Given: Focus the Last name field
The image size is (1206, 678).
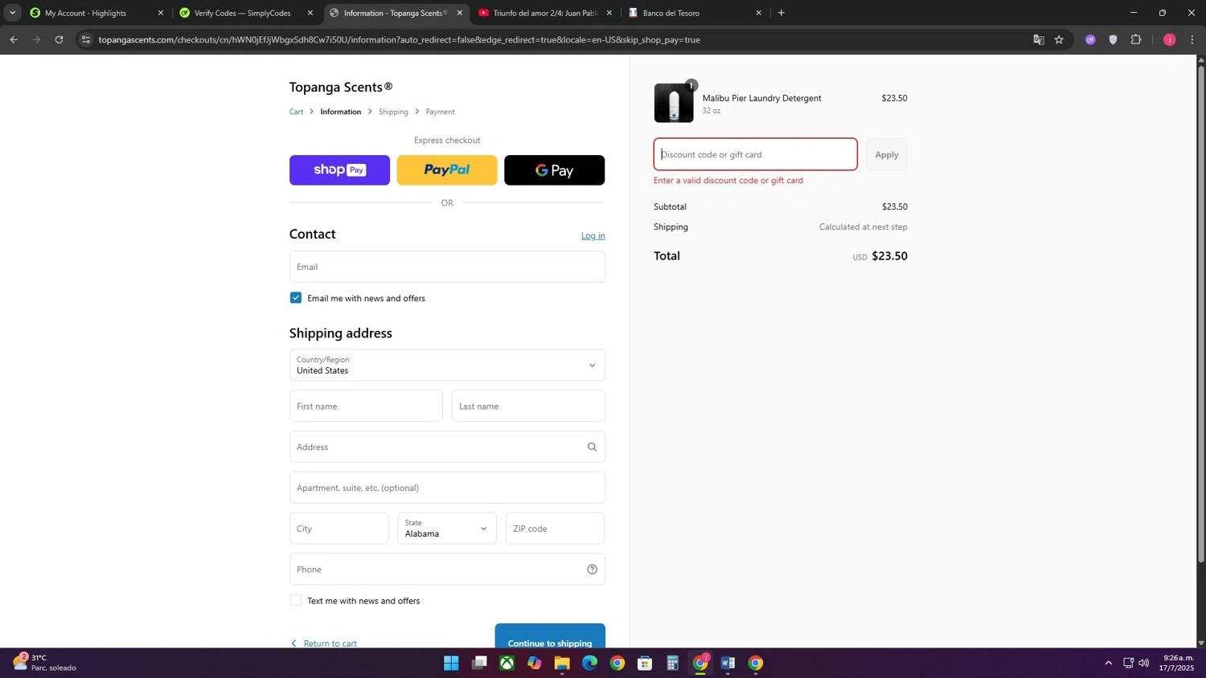Looking at the screenshot, I should point(528,406).
